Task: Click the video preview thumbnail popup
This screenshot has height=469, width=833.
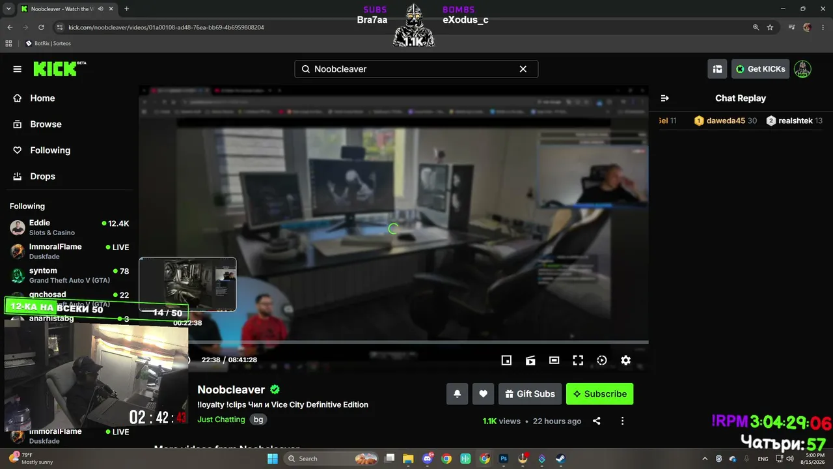Action: click(x=187, y=285)
